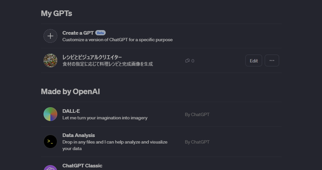
Task: Click the recipe GPT food thumbnail
Action: (x=50, y=60)
